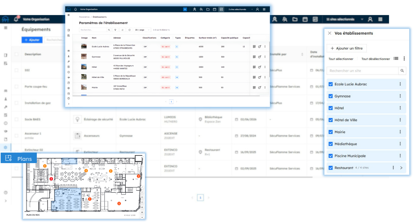Click Hôtel de Ville thumbnail image
Image resolution: width=414 pixels, height=223 pixels.
84,77
